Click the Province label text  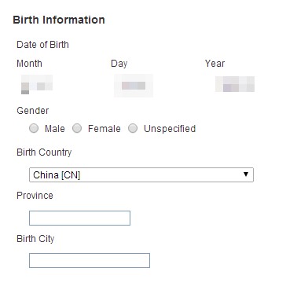click(x=35, y=196)
